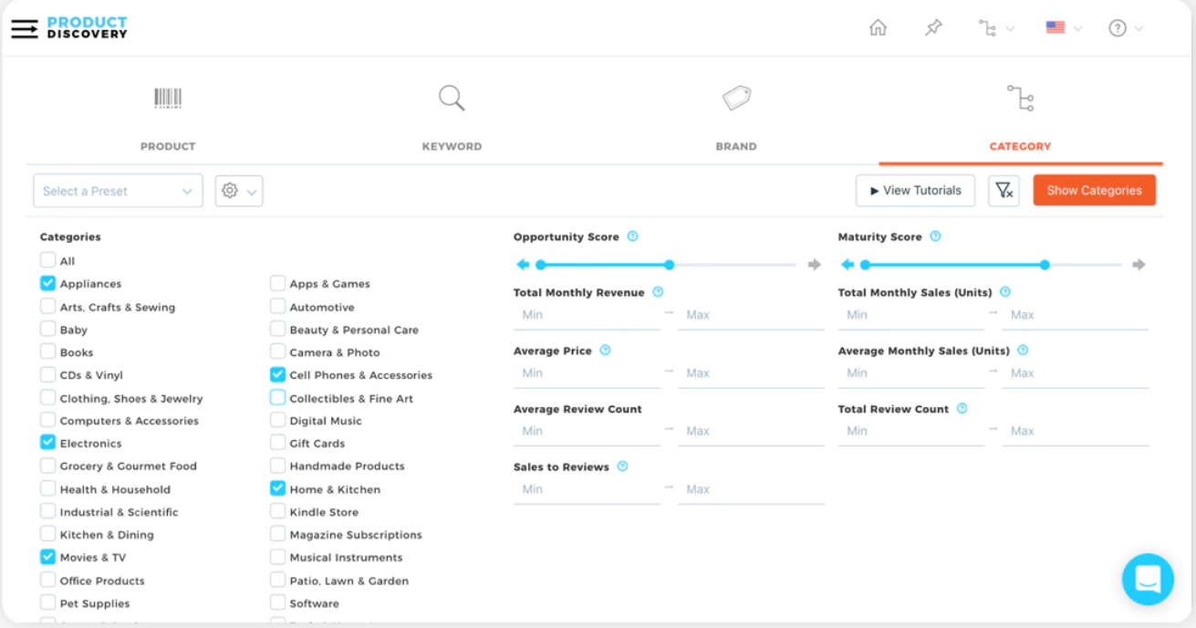The image size is (1196, 628).
Task: Open the live chat bubble
Action: [x=1148, y=579]
